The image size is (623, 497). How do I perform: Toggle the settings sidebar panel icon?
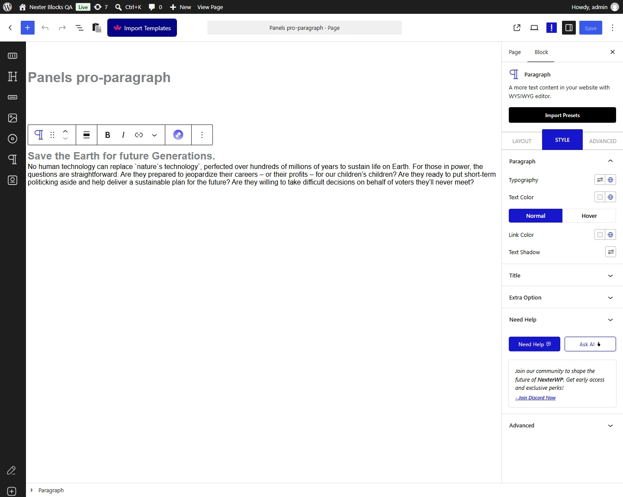click(569, 28)
